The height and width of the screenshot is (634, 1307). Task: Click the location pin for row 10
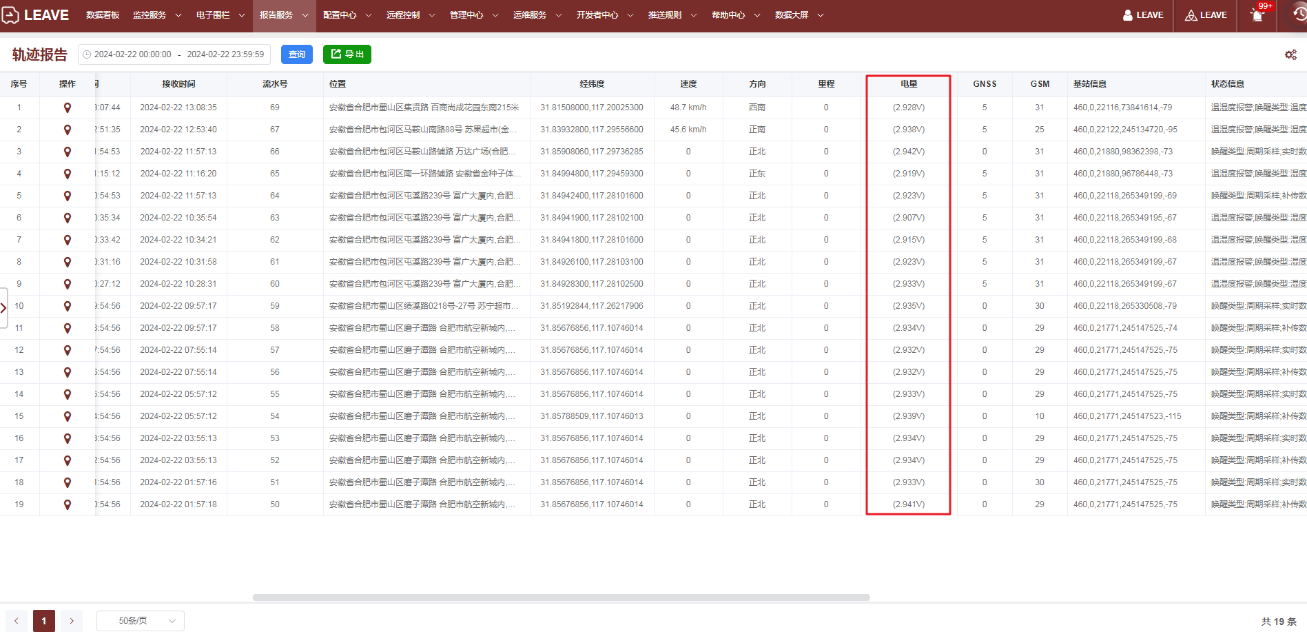pos(67,306)
